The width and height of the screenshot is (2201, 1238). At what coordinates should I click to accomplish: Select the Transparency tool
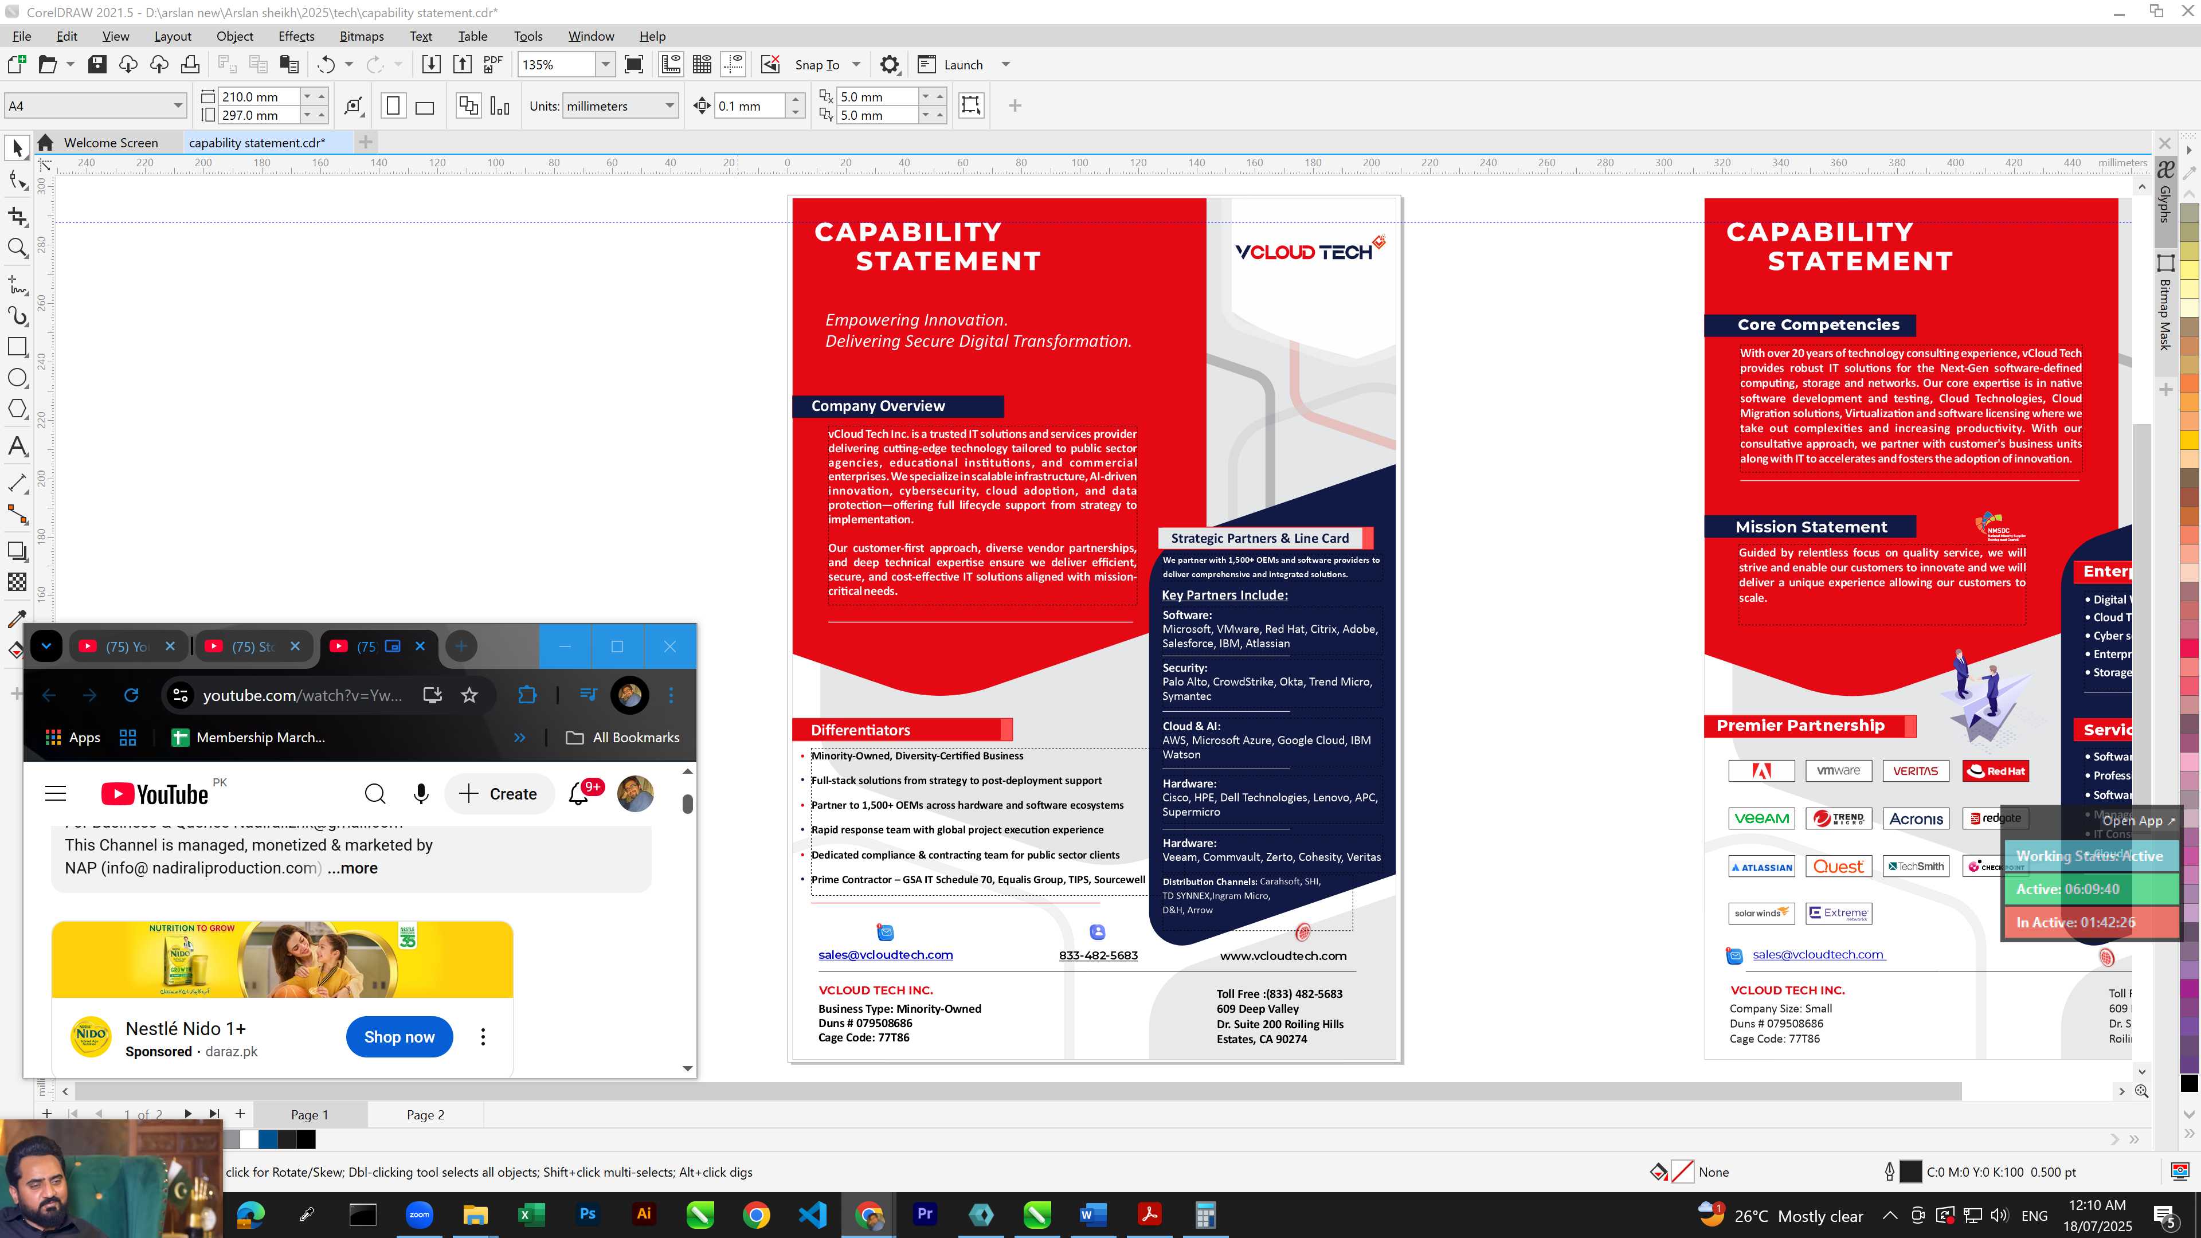pyautogui.click(x=17, y=582)
